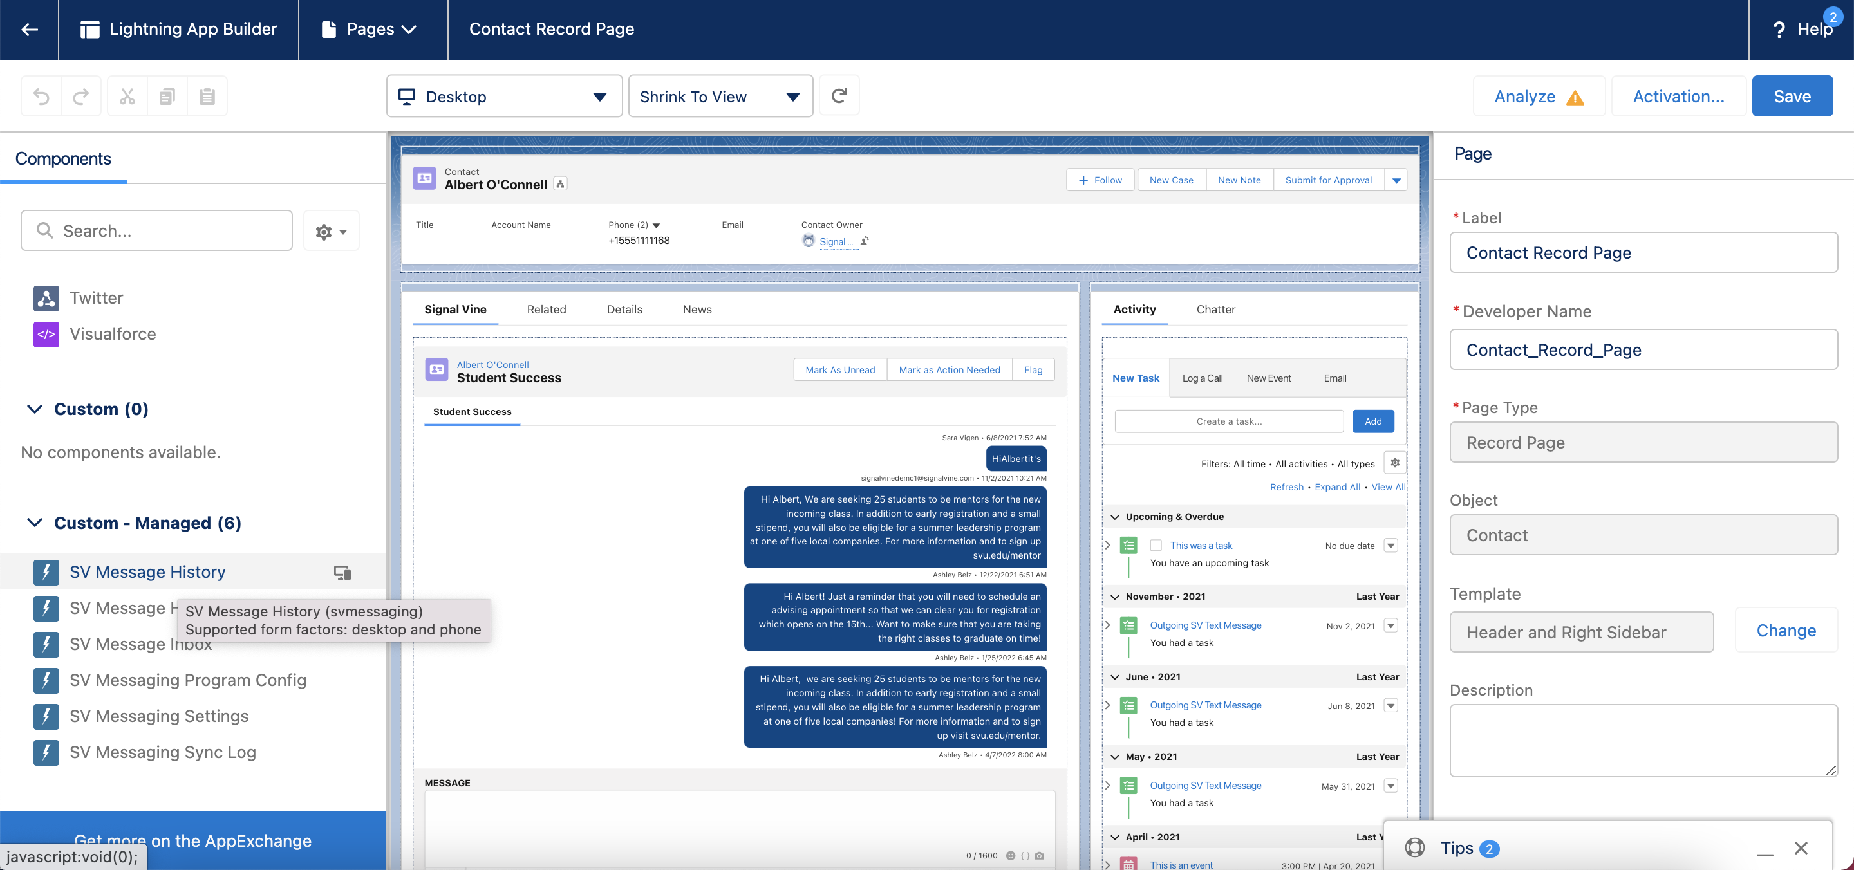Collapse the Upcoming & Overdue section
This screenshot has width=1854, height=870.
point(1115,517)
